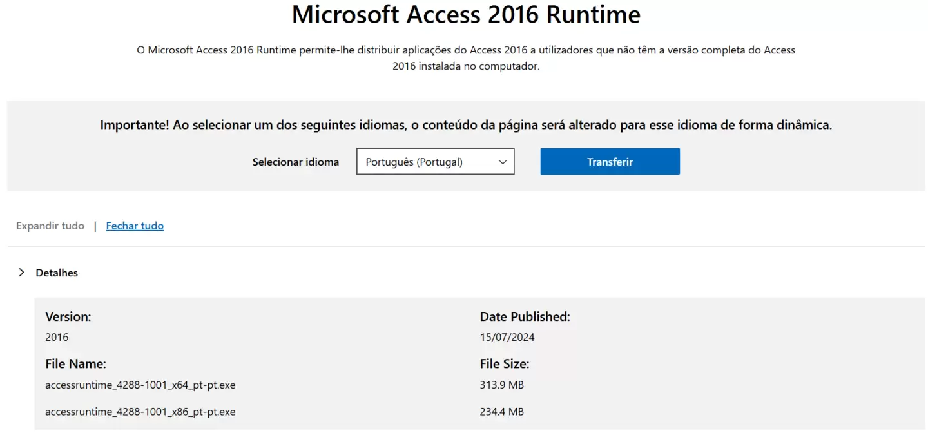Click the File Name: label
Screen dimensions: 928x433
[75, 364]
